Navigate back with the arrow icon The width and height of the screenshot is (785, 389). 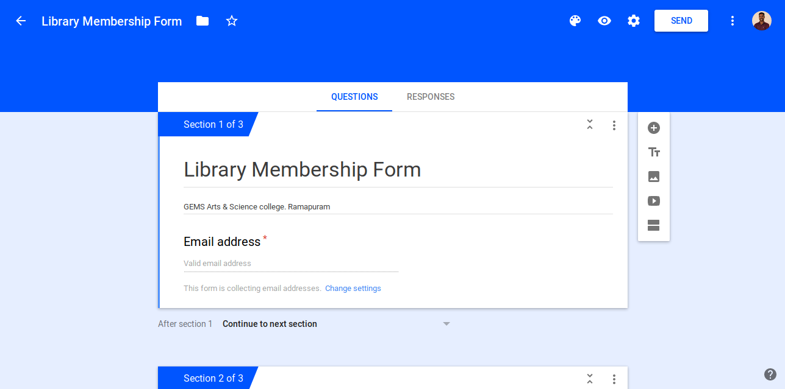pyautogui.click(x=20, y=20)
